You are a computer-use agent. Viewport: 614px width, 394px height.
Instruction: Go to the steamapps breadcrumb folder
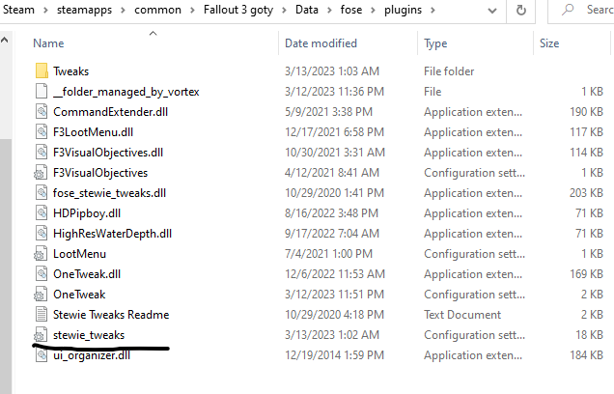tap(82, 10)
